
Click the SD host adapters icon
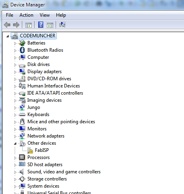[22, 164]
